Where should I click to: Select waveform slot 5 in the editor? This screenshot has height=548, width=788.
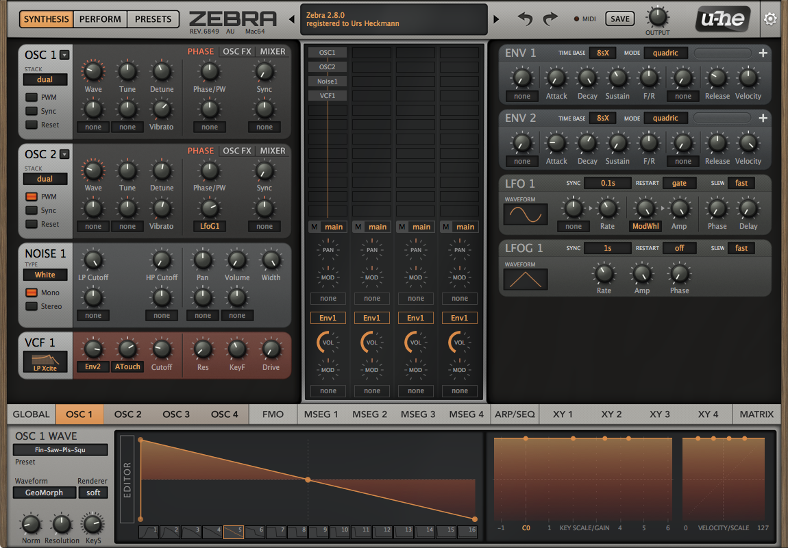point(234,532)
